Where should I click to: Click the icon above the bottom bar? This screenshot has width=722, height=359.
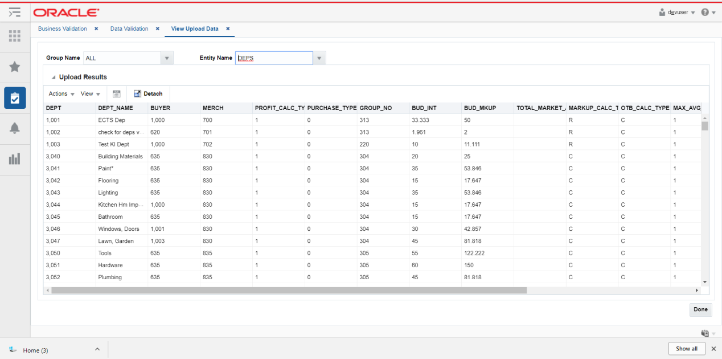coord(705,333)
